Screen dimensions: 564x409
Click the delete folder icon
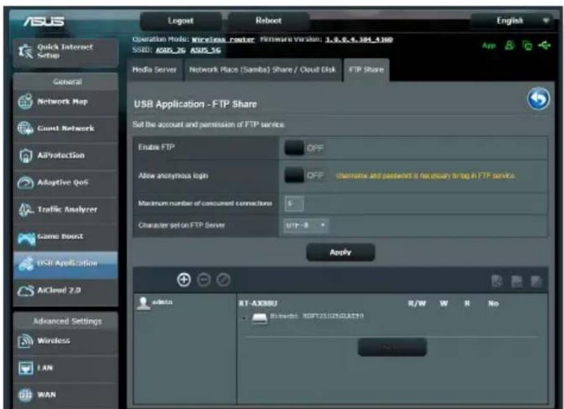517,281
